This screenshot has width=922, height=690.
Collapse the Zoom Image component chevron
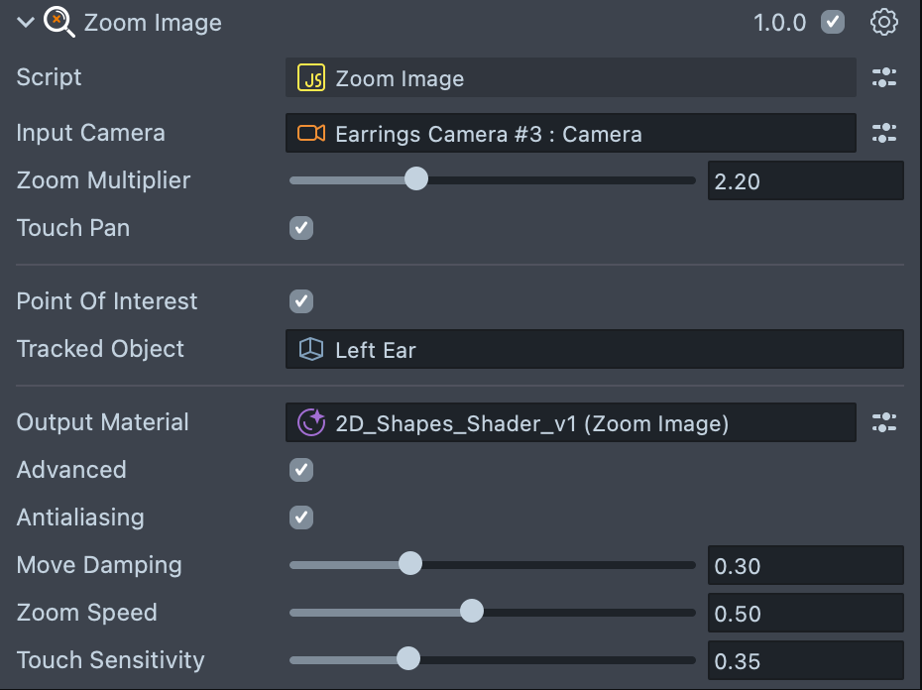click(x=26, y=23)
